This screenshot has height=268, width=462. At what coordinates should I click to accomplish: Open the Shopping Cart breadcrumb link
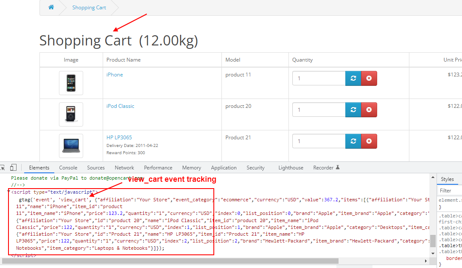pyautogui.click(x=89, y=8)
